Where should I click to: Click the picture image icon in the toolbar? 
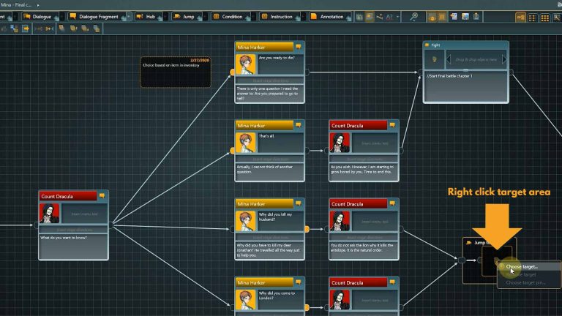[x=465, y=17]
